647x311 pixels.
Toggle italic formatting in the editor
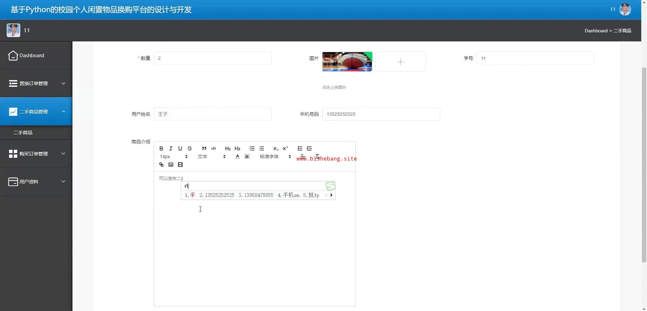171,148
